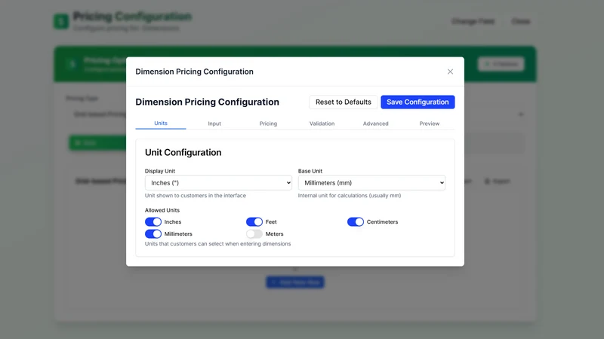This screenshot has width=604, height=339.
Task: Switch to the Units tab
Action: coord(161,123)
